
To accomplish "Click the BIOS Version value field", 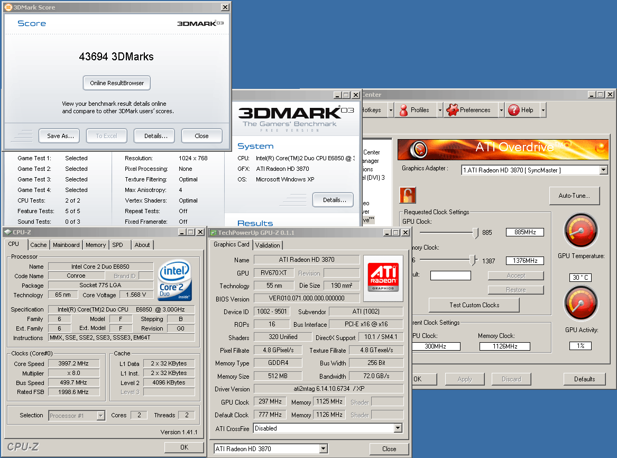I will [307, 298].
